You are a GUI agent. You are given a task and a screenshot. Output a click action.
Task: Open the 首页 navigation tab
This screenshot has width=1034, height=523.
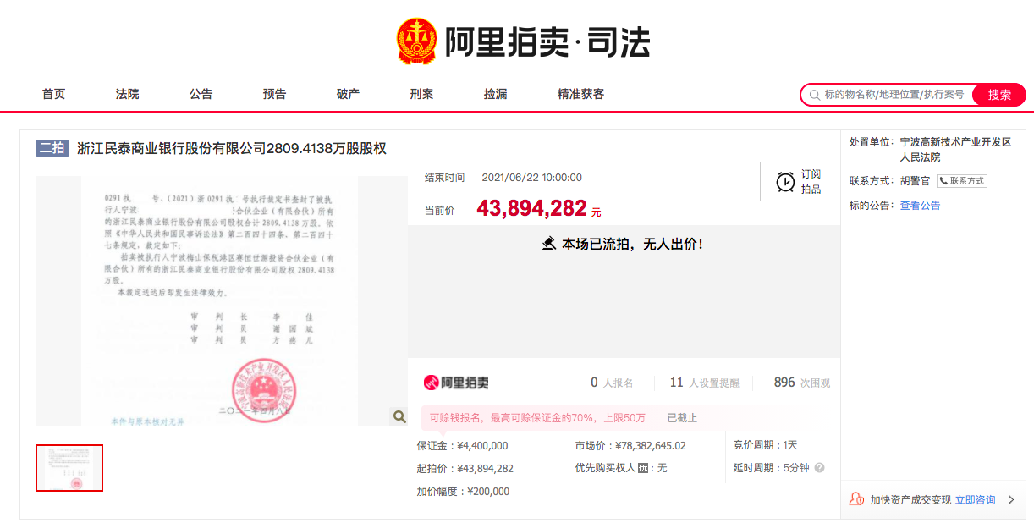[53, 94]
